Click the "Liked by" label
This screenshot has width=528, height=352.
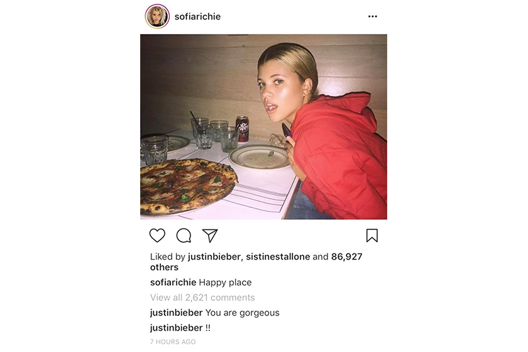[x=168, y=256]
